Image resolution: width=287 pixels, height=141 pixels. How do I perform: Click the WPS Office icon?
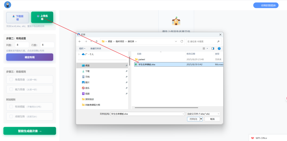(252, 138)
